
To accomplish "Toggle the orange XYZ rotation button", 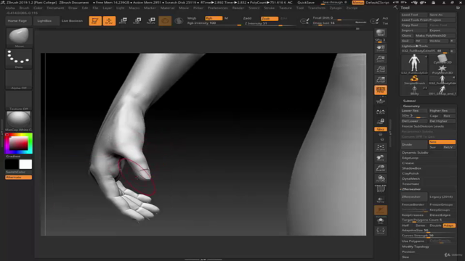I will (x=381, y=129).
